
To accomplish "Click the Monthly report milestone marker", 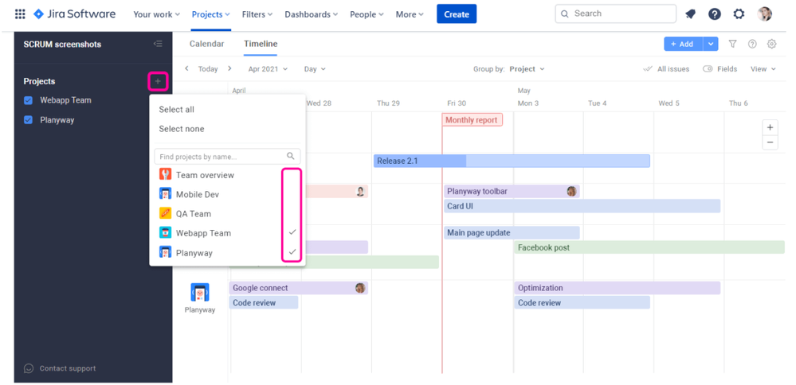I will click(x=473, y=120).
